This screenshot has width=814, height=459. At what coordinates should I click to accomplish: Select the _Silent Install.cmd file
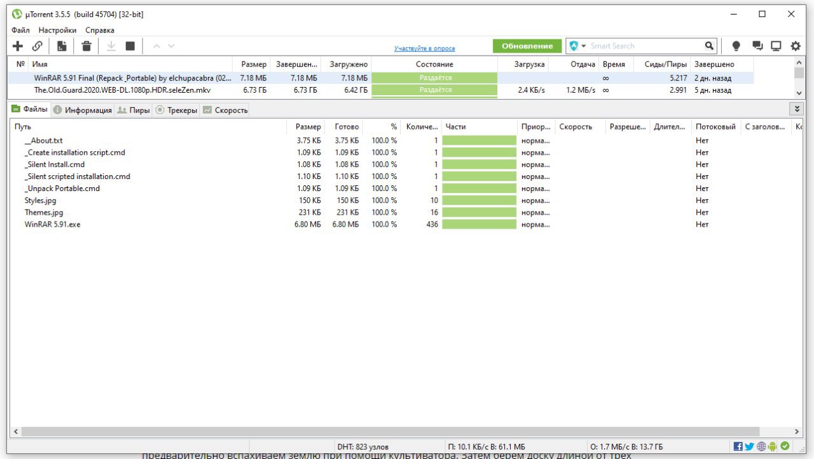coord(54,164)
